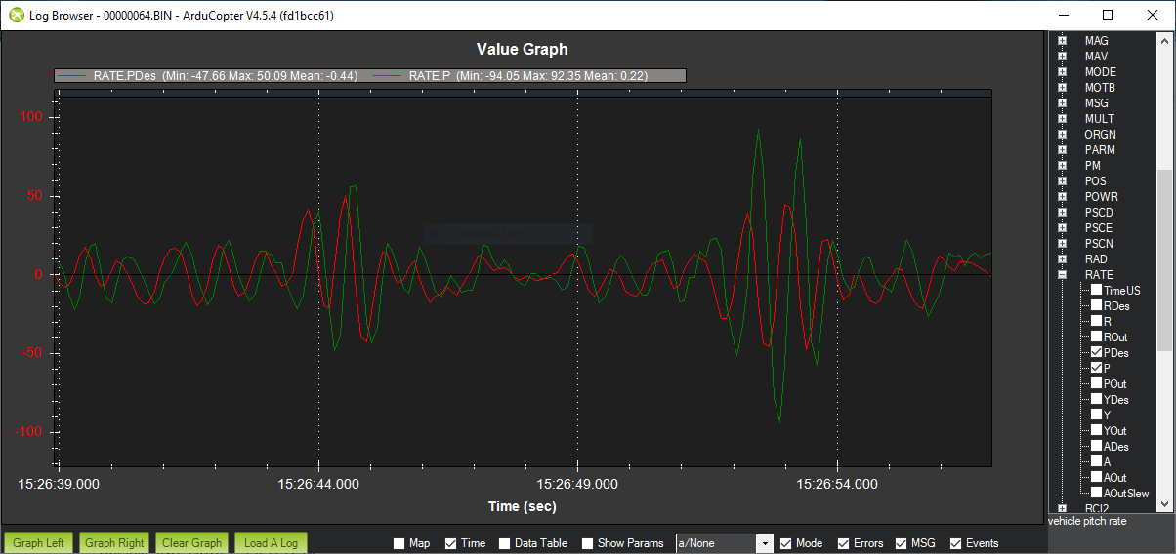Enable the RDes checkbox under RATE
The image size is (1176, 554).
pos(1097,306)
